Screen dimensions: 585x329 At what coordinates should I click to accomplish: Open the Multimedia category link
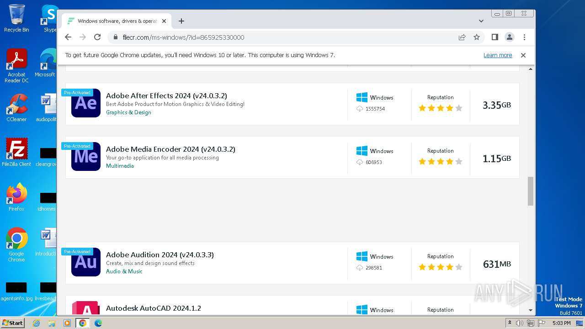[x=120, y=166]
